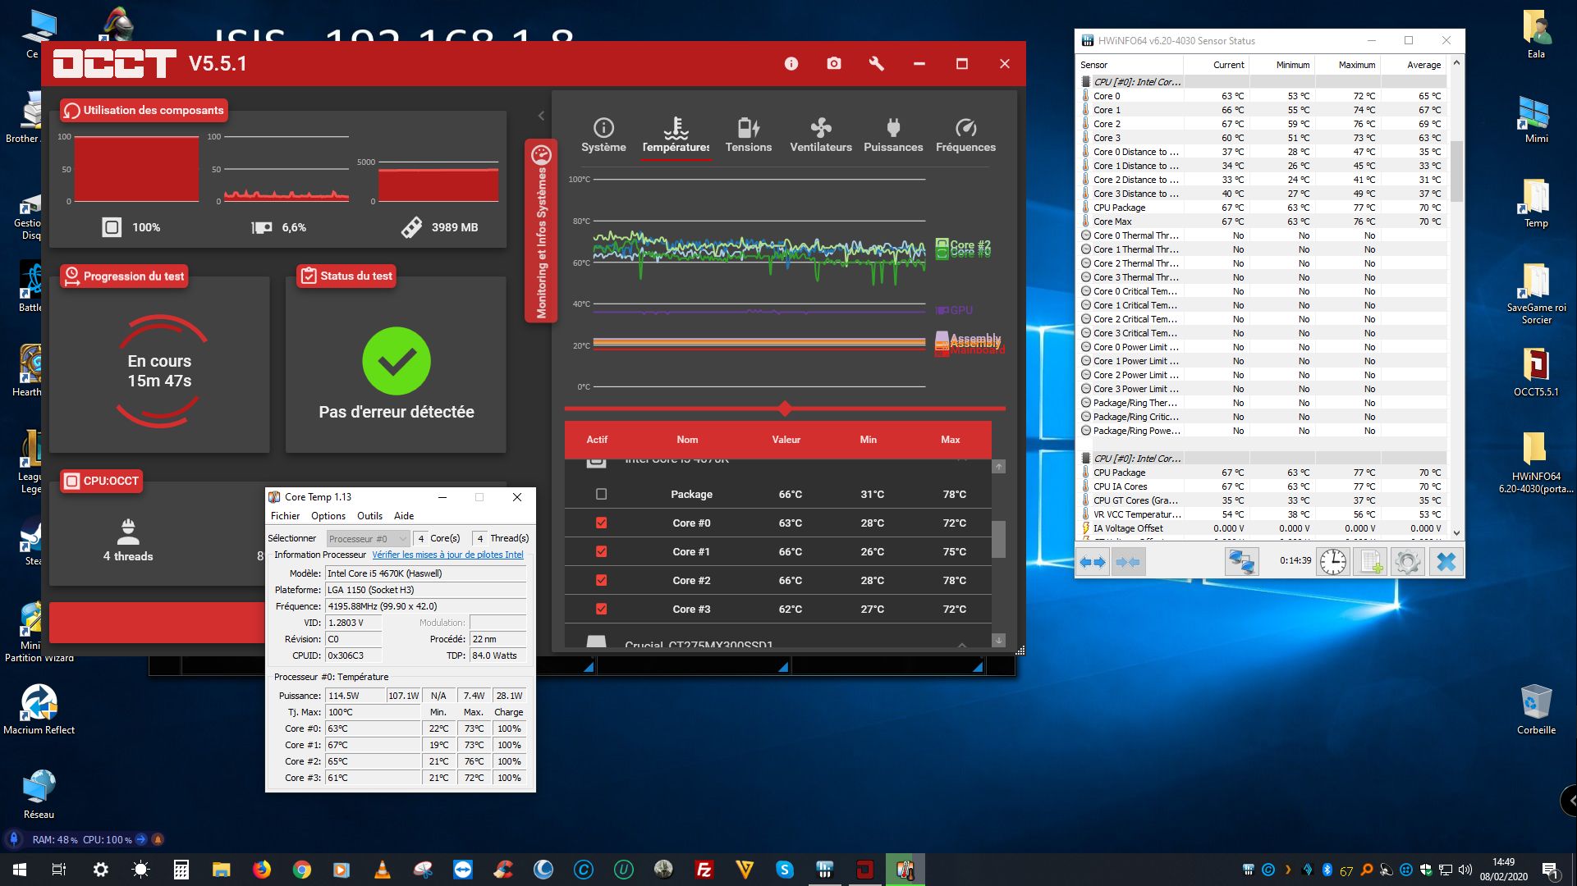Viewport: 1577px width, 886px height.
Task: Click Vérifier les mises à jour pilotes Intel link
Action: [447, 555]
